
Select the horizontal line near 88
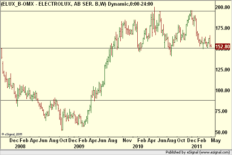pos(108,101)
